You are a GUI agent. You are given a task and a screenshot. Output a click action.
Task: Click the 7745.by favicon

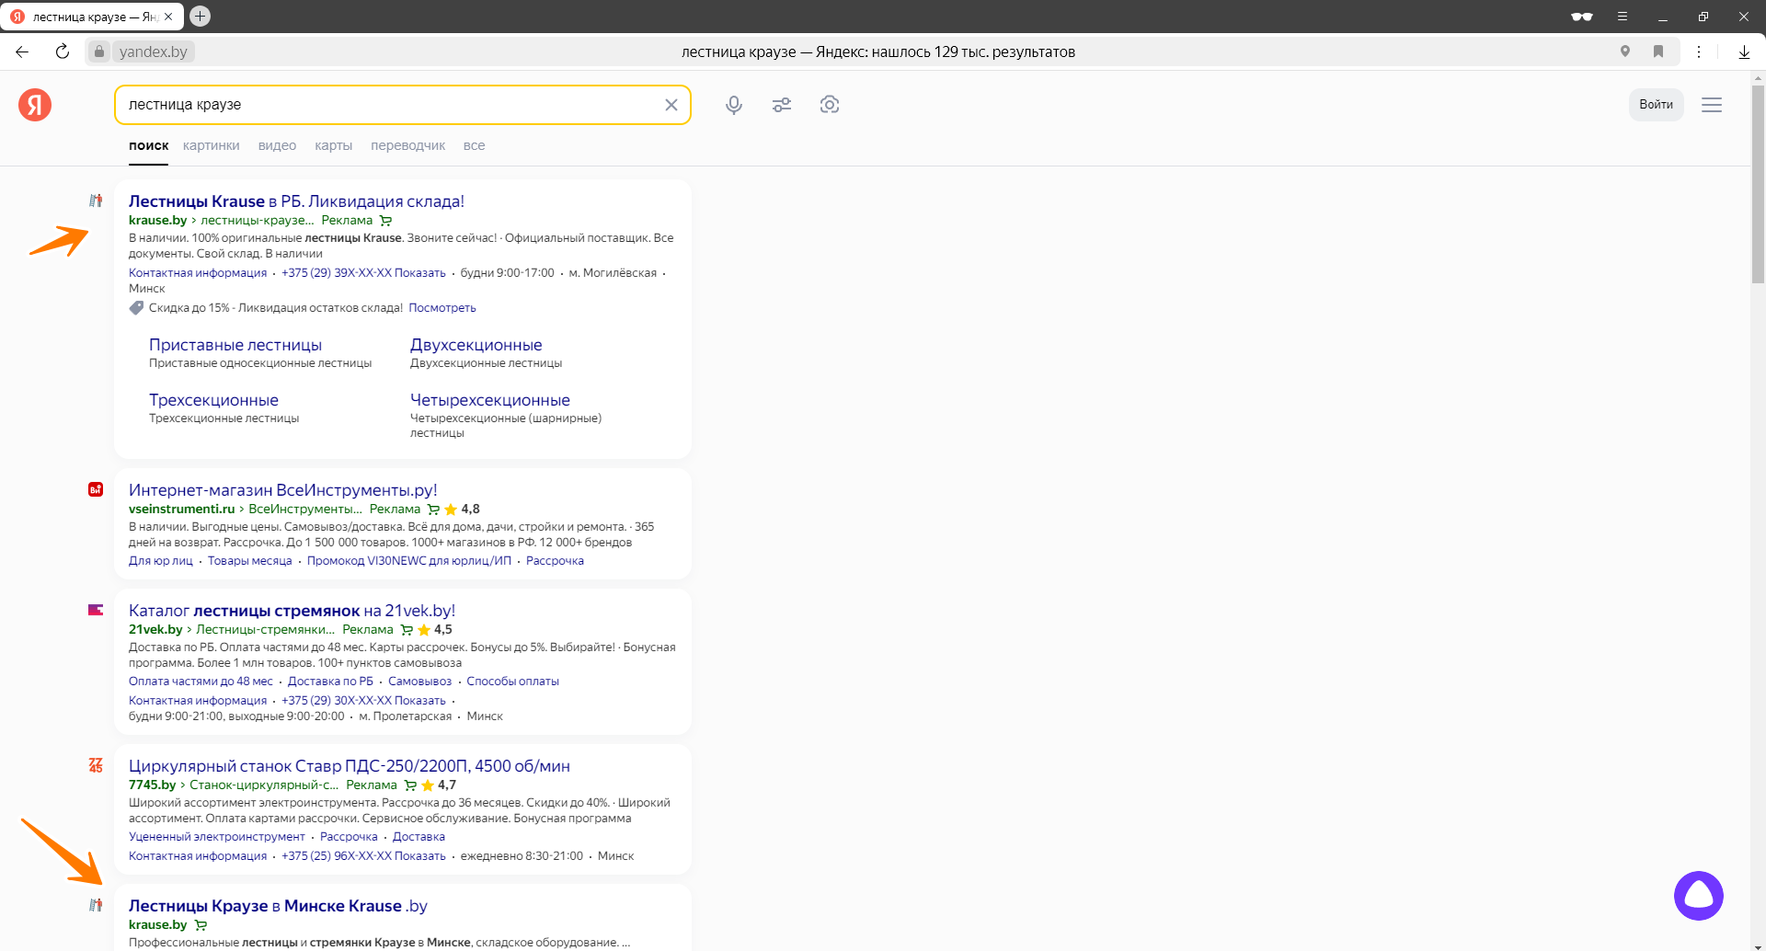[96, 765]
